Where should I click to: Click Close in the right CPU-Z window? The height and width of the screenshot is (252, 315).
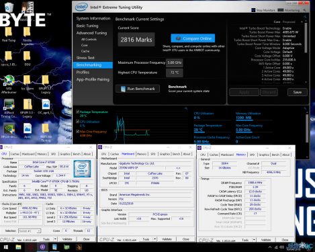pyautogui.click(x=285, y=240)
